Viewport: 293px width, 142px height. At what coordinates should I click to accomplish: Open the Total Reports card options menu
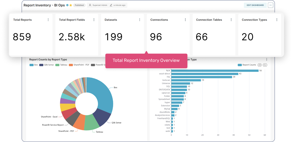pos(48,20)
